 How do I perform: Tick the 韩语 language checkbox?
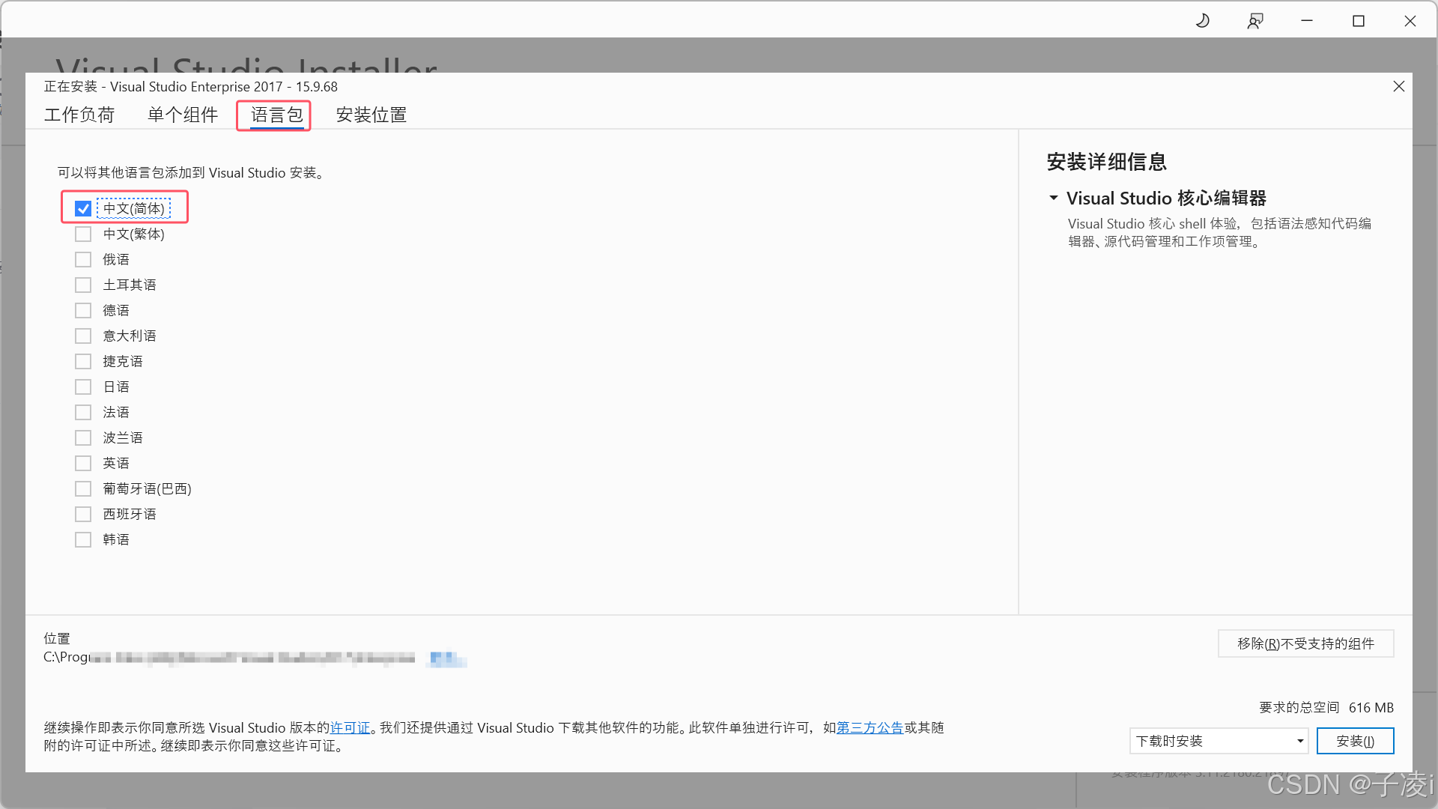tap(83, 540)
